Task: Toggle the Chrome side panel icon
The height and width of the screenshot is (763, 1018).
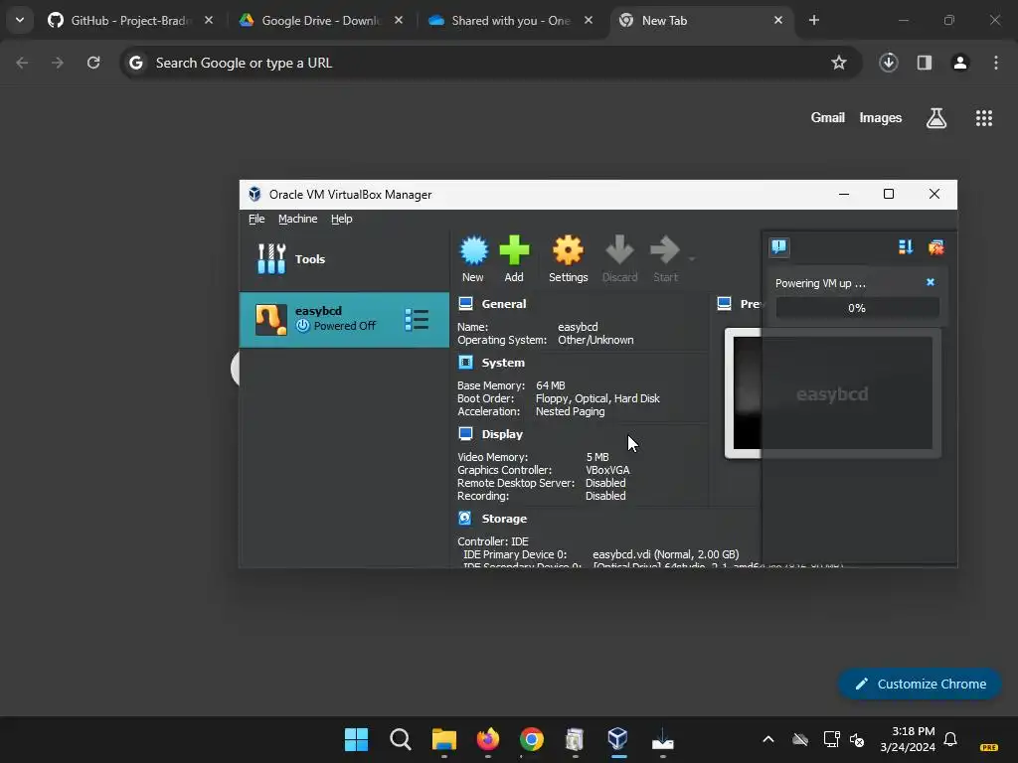Action: (925, 63)
